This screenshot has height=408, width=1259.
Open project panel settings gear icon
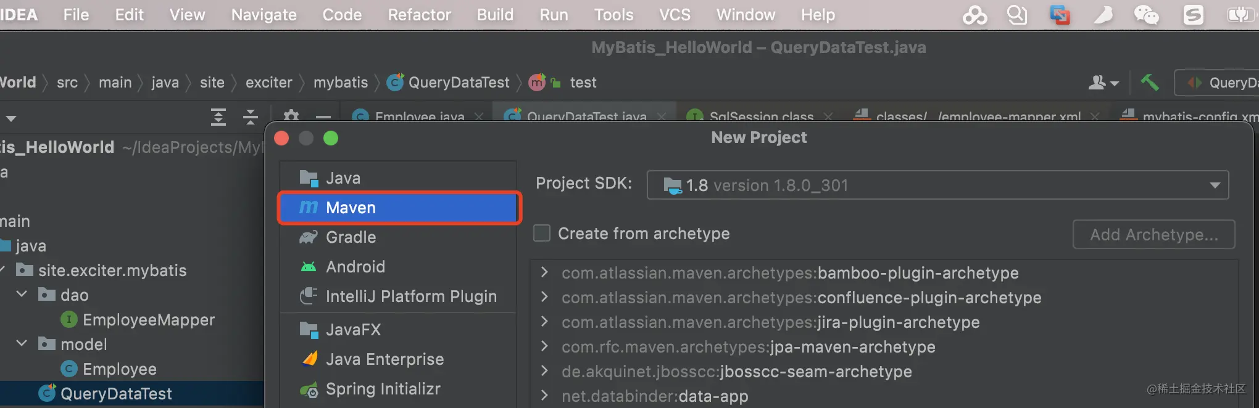291,116
